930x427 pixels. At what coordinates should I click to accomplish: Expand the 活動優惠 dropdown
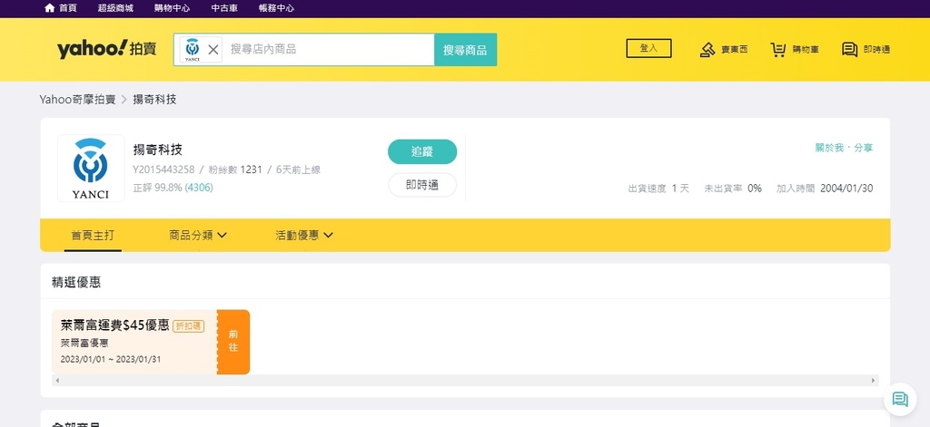pos(304,235)
